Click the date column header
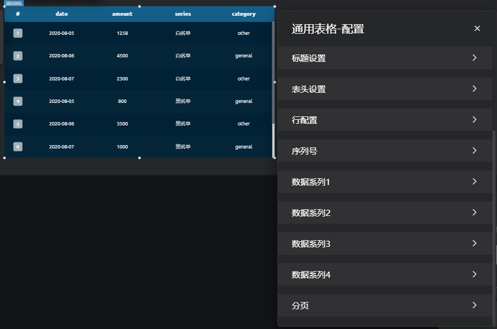 61,14
